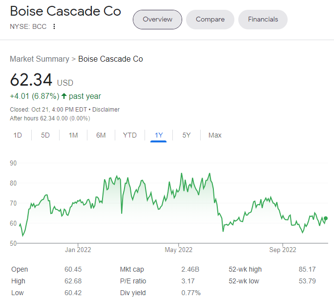Click the 52-wk low value 53.79
Viewport: 334px width, 301px height.
[307, 281]
